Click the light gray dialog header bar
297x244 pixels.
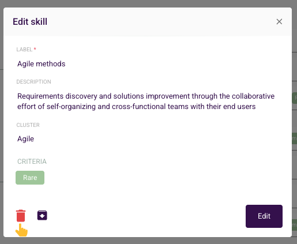click(148, 21)
